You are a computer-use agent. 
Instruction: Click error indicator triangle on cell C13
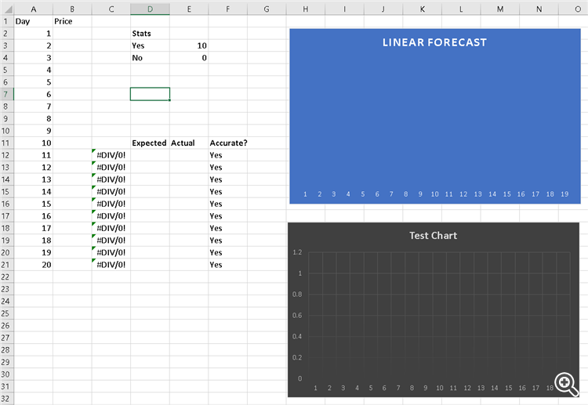pyautogui.click(x=94, y=163)
